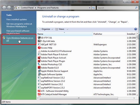Screen dimensions: 140x105
Task: Click the horizontal scrollbar thumb
Action: coord(79,98)
